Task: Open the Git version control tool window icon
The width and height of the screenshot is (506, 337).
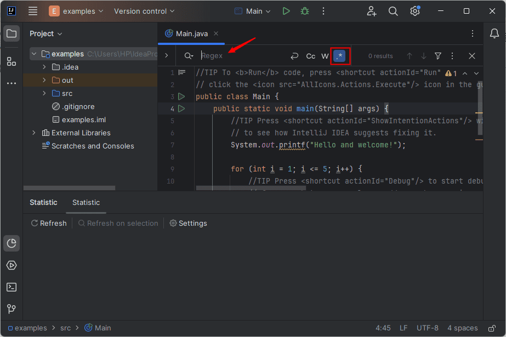Action: pos(12,309)
